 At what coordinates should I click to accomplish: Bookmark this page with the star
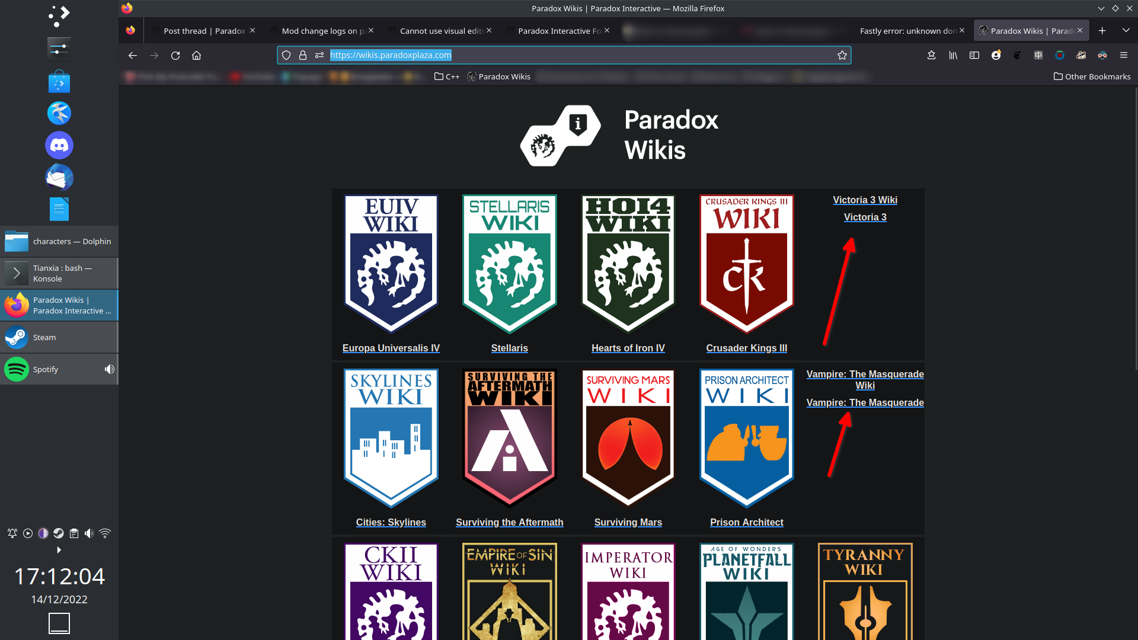842,55
